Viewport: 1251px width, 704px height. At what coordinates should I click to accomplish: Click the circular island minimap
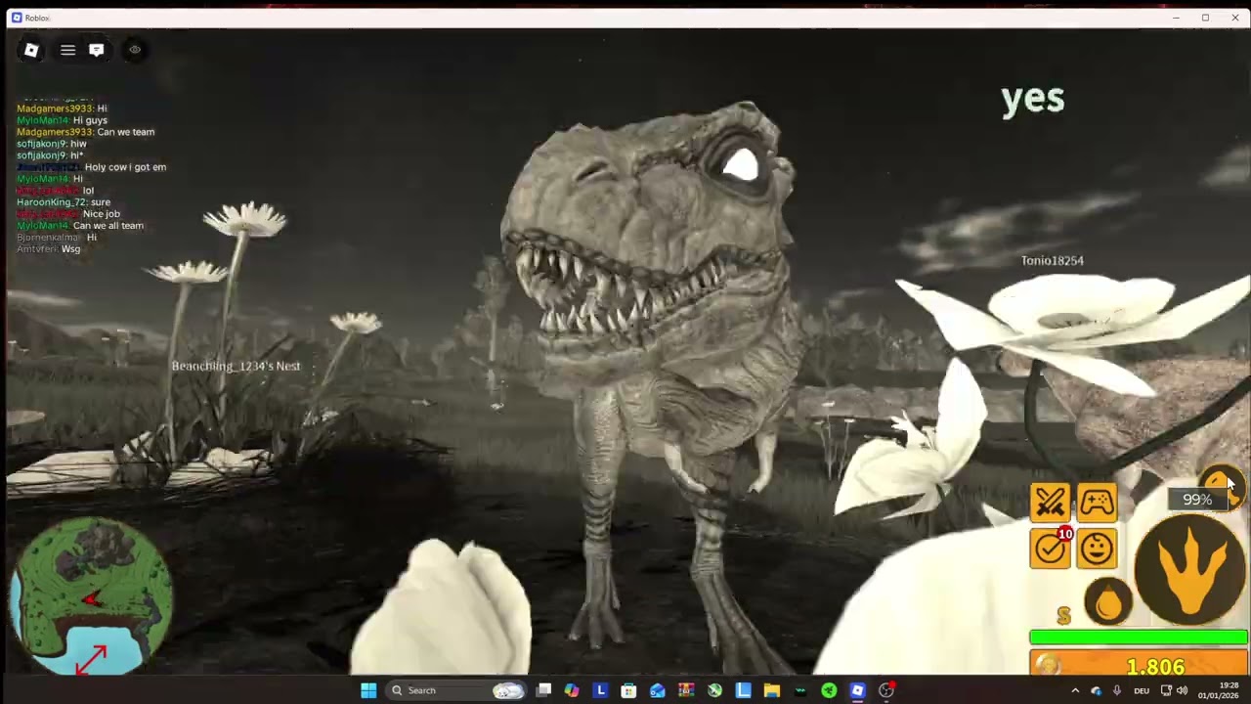(x=92, y=594)
